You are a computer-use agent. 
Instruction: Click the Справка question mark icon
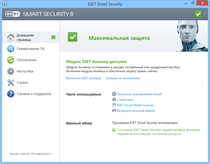click(10, 94)
